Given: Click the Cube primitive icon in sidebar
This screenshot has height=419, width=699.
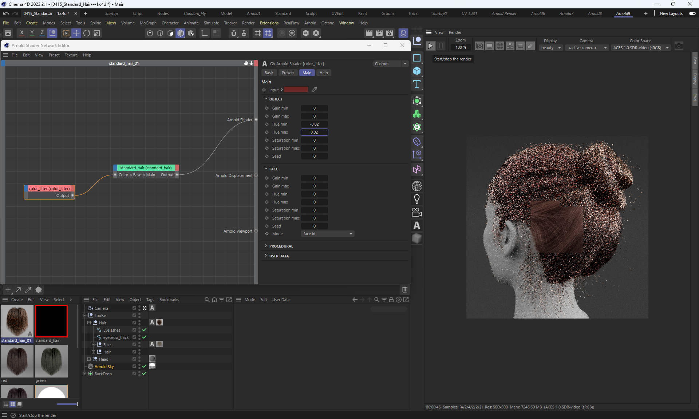Looking at the screenshot, I should [417, 71].
